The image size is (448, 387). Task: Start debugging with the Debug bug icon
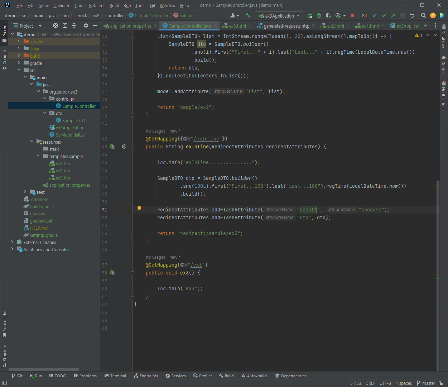pos(319,15)
